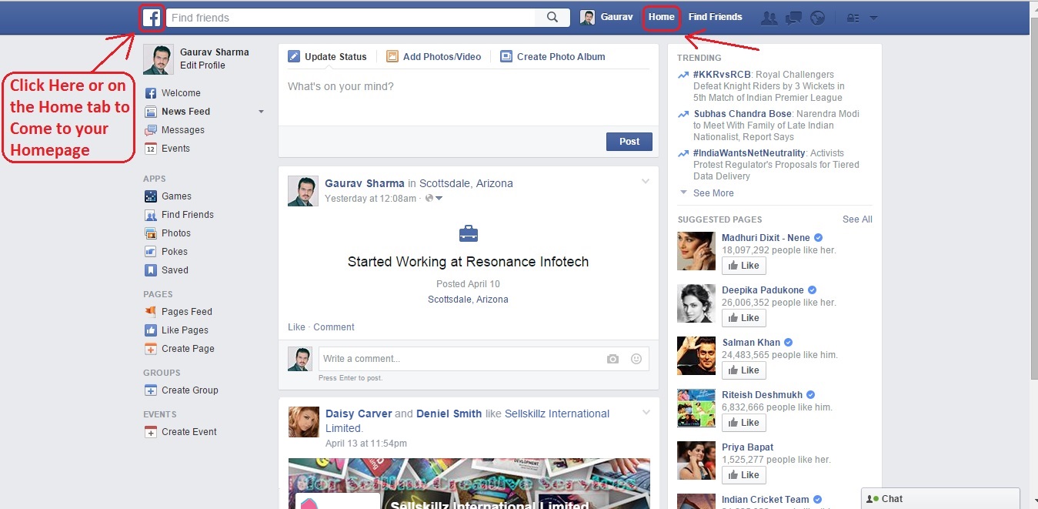Like the Priya Bapat page
The height and width of the screenshot is (509, 1038).
click(743, 475)
